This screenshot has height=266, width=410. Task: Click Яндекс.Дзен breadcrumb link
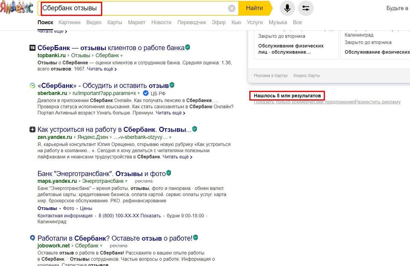(x=93, y=137)
